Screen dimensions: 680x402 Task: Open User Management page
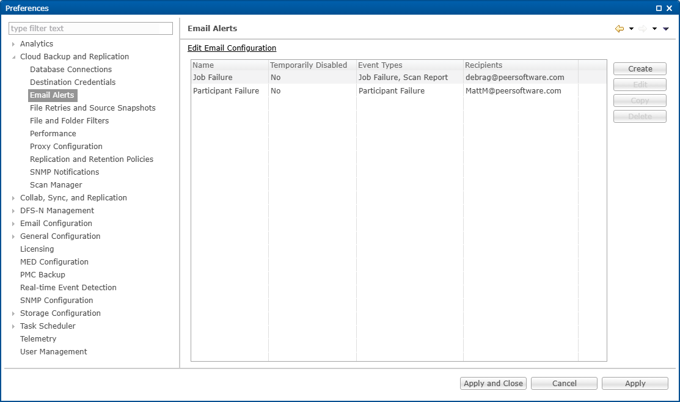pyautogui.click(x=53, y=352)
